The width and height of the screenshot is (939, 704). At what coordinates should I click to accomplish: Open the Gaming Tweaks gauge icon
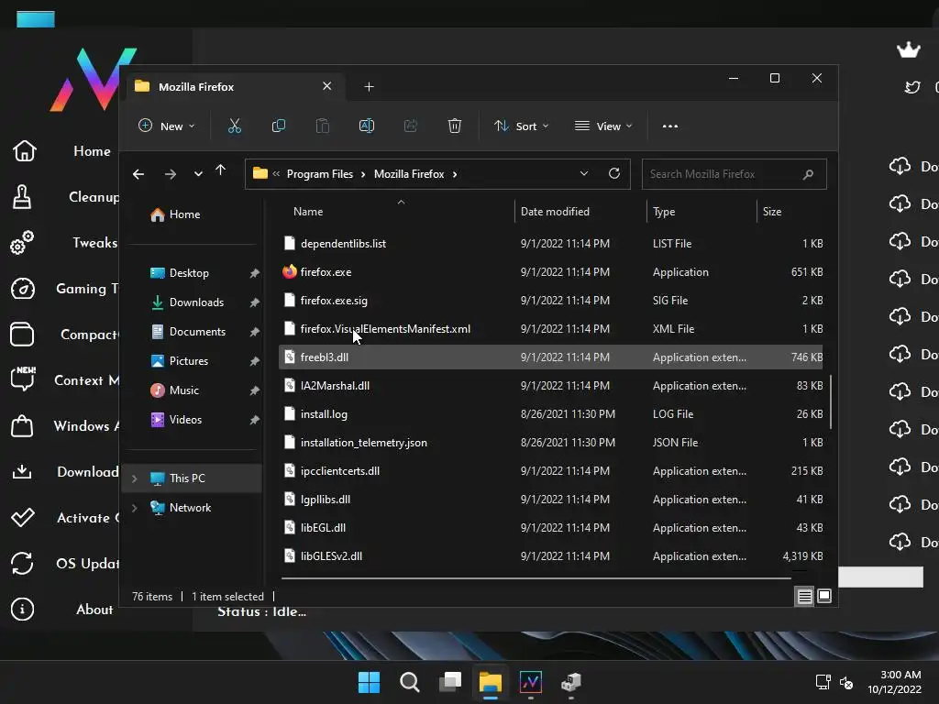(23, 289)
